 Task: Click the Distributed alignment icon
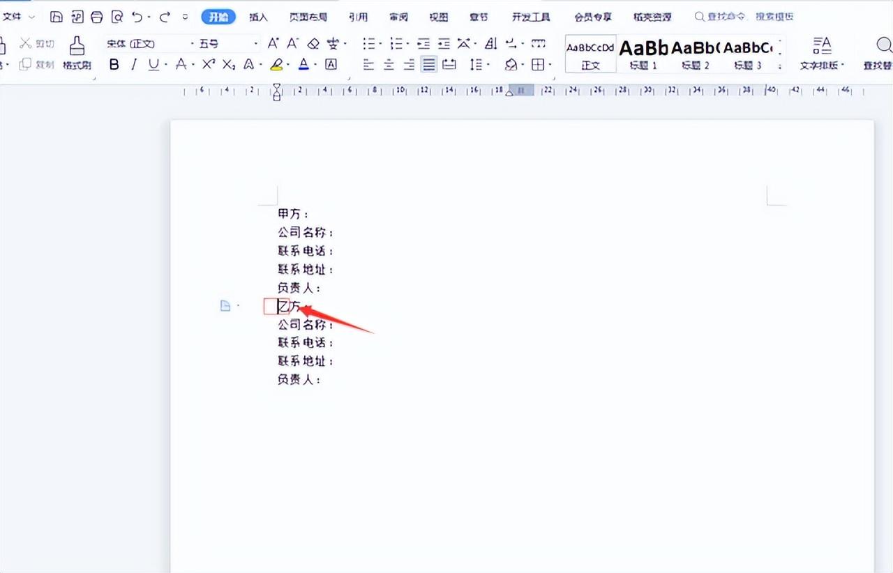click(449, 65)
